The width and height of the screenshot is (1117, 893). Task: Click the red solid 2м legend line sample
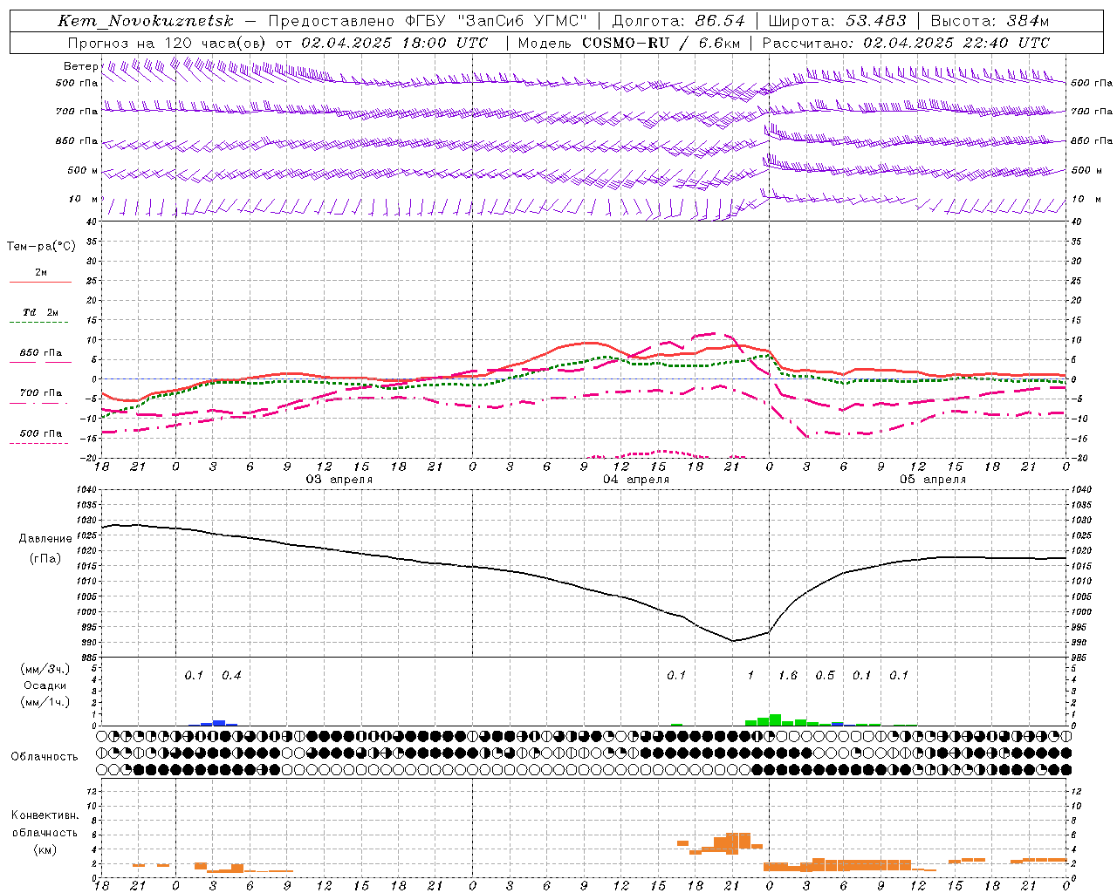click(x=40, y=282)
